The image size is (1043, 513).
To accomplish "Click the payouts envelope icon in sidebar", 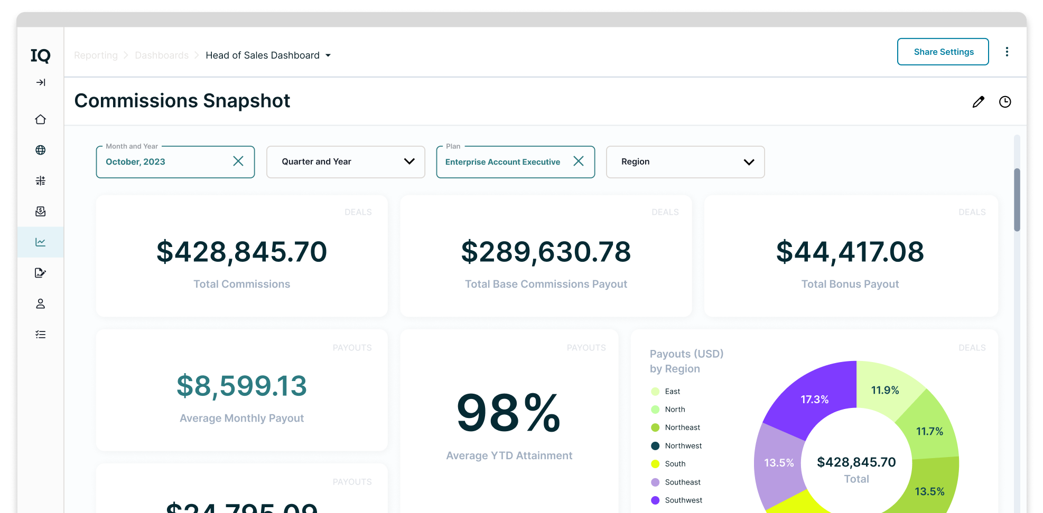I will [x=40, y=211].
